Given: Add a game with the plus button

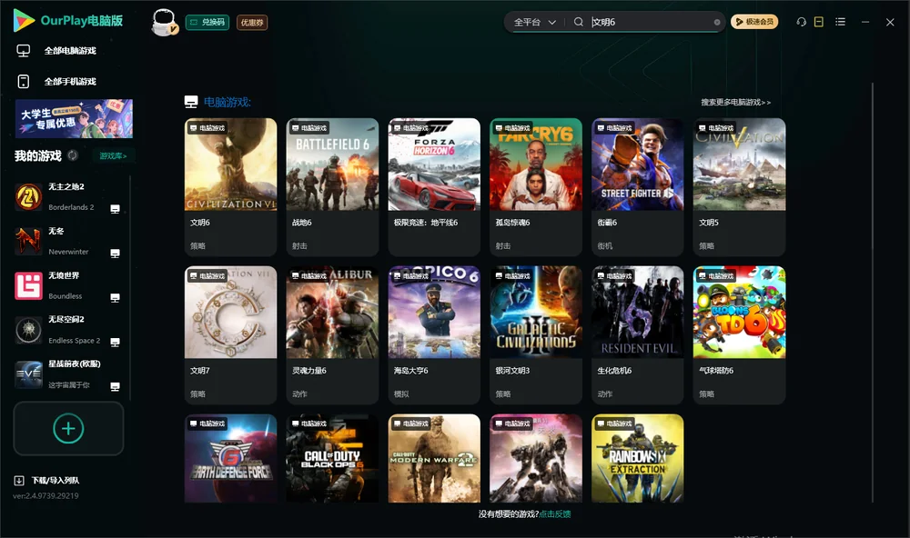Looking at the screenshot, I should coord(68,428).
